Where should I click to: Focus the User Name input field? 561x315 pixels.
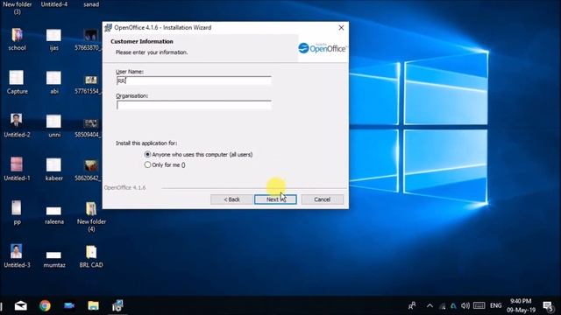tap(194, 80)
